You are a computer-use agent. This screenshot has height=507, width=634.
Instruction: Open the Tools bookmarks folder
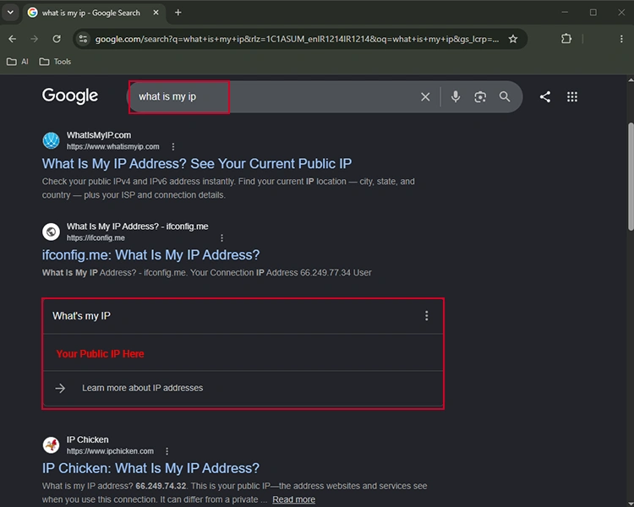click(x=55, y=62)
